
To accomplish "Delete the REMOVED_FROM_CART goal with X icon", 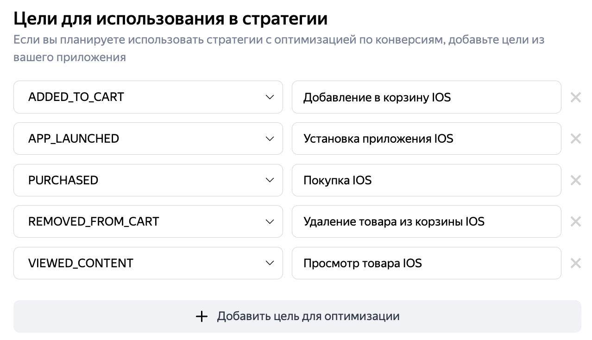I will [x=575, y=221].
